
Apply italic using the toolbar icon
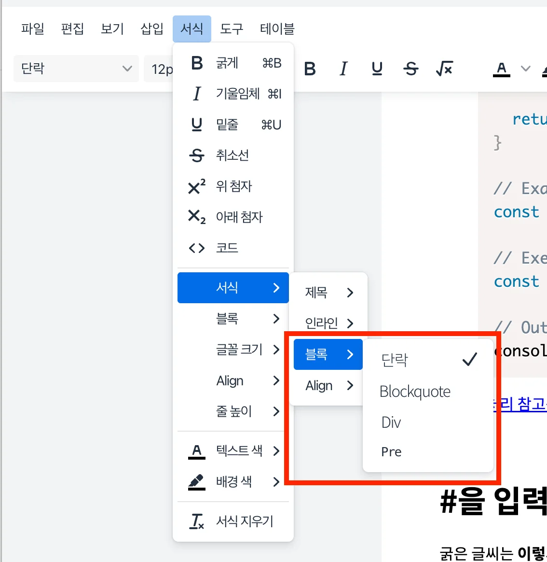343,69
